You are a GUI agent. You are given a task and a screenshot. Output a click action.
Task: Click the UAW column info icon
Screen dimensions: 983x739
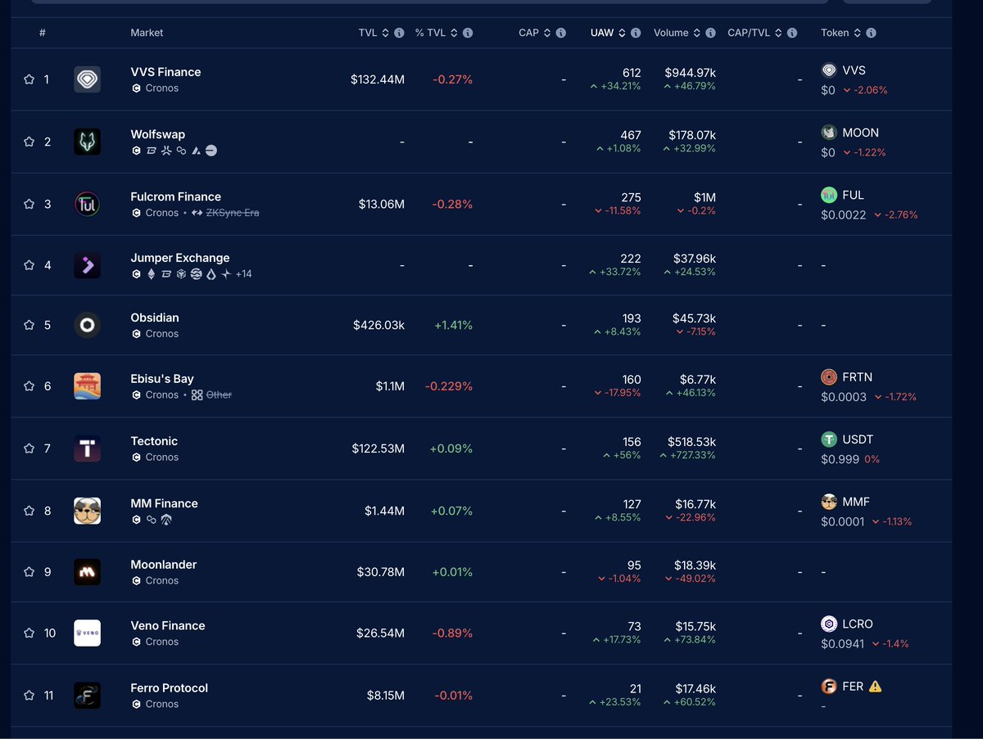pos(636,33)
